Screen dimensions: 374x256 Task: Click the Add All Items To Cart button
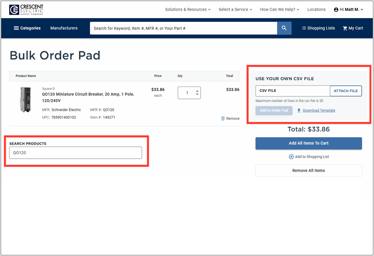[309, 143]
